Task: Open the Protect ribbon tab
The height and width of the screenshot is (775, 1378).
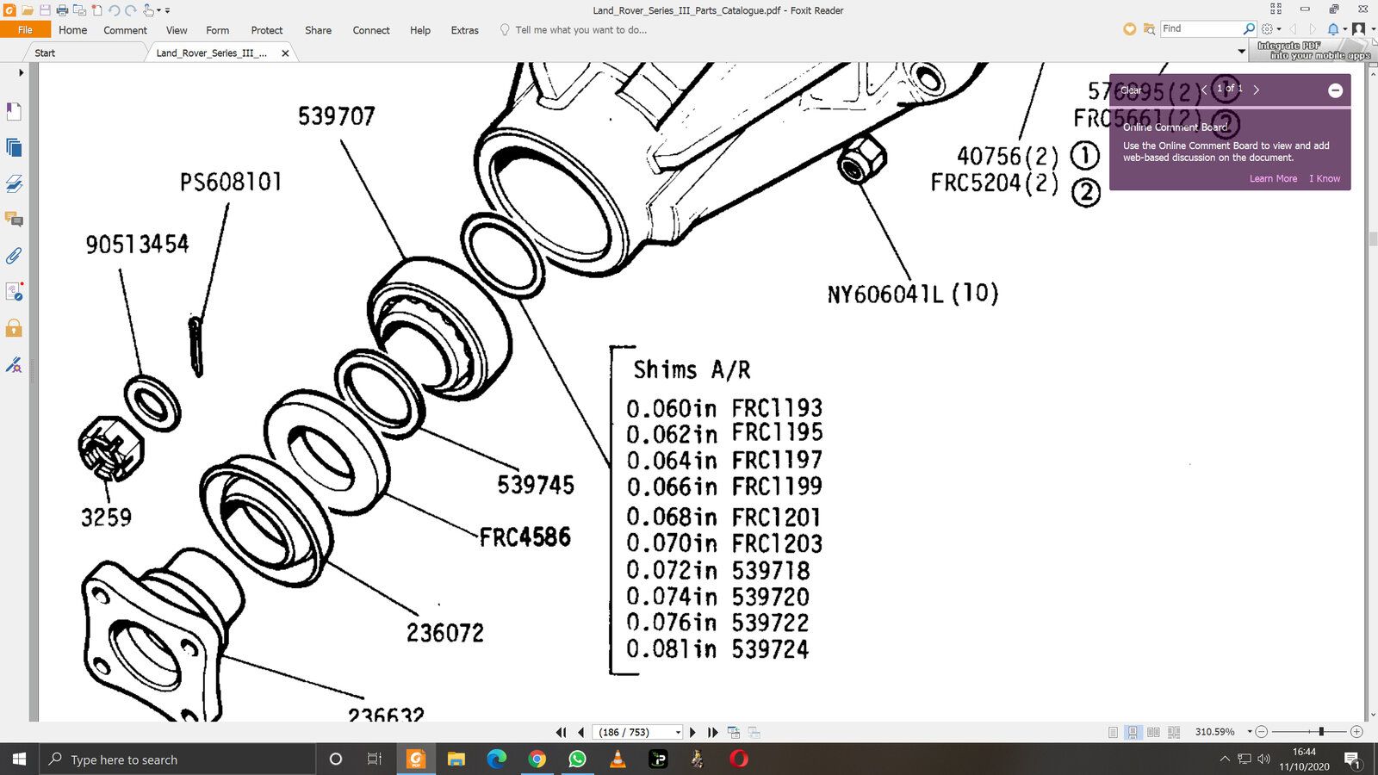Action: (x=267, y=29)
